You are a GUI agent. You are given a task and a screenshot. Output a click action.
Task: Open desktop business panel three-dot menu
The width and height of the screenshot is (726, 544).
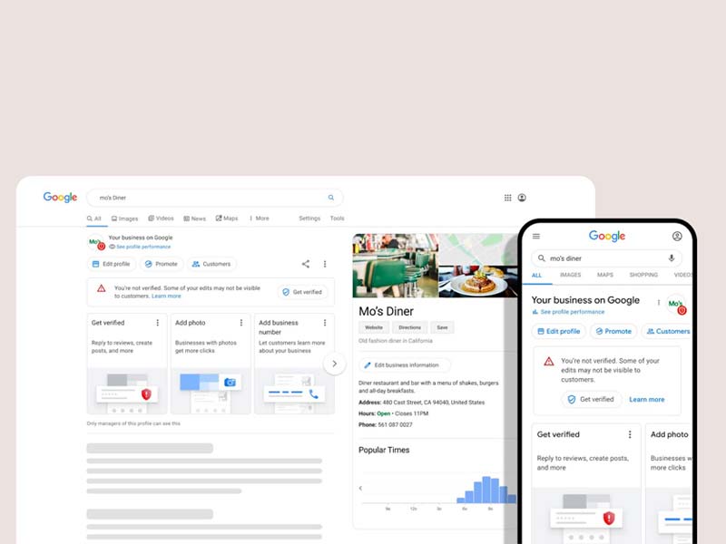click(x=325, y=264)
